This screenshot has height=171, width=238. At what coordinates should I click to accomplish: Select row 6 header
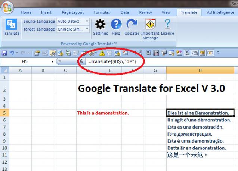(x=4, y=120)
